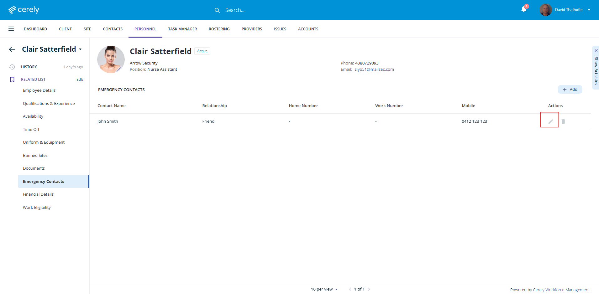Add a new emergency contact
Screen dimensions: 599x294
pos(570,89)
